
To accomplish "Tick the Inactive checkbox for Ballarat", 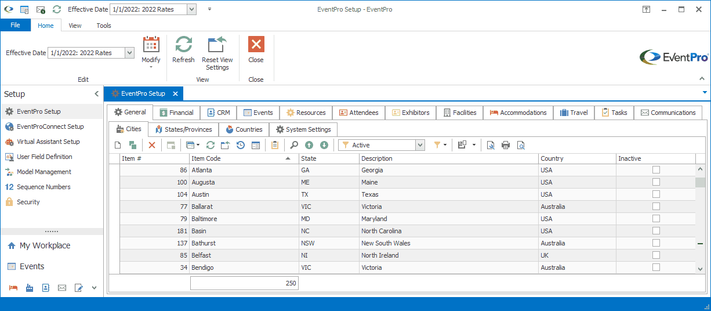I will click(x=656, y=207).
